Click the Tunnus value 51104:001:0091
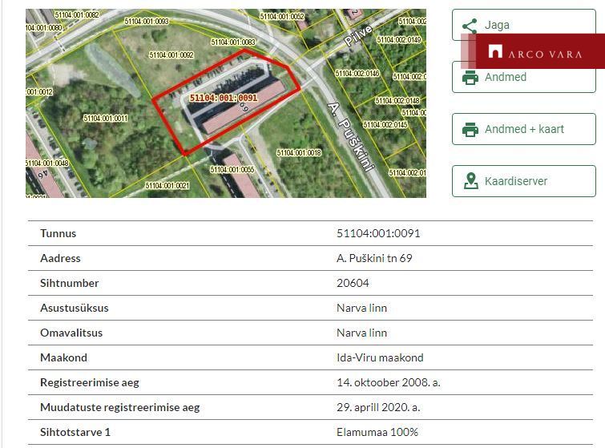 [x=378, y=233]
